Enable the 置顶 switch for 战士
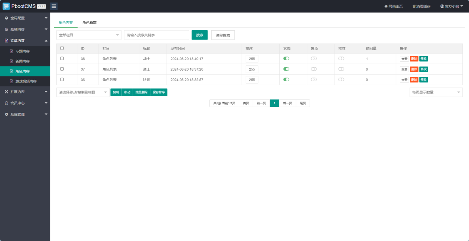This screenshot has height=241, width=469. pyautogui.click(x=314, y=58)
